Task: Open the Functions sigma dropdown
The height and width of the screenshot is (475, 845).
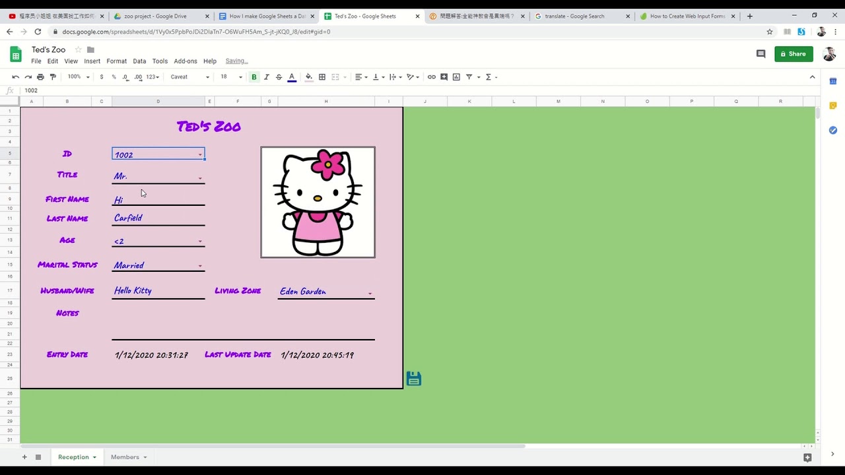Action: (x=491, y=77)
